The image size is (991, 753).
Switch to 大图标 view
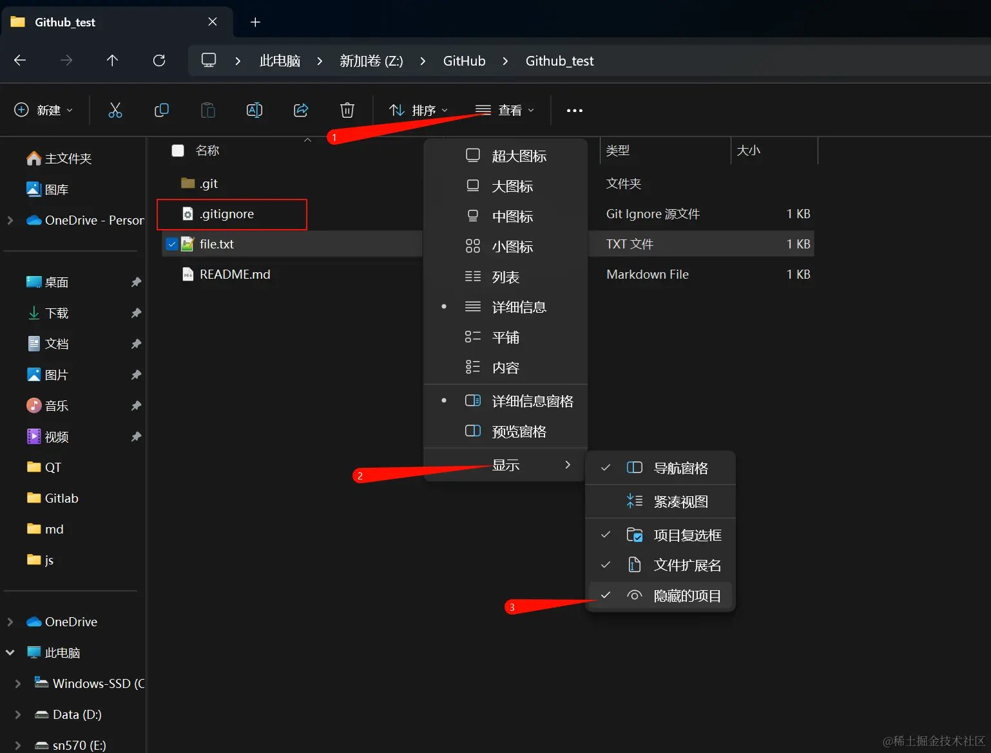tap(506, 186)
